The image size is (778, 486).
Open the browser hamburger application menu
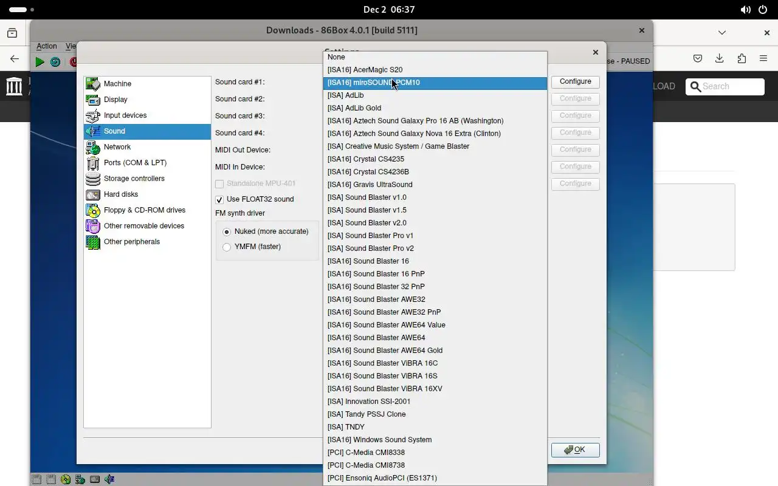(763, 59)
